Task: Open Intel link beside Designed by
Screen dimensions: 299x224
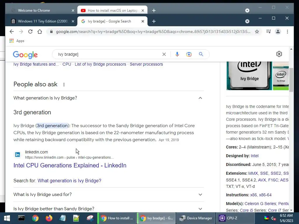Action: [255, 156]
